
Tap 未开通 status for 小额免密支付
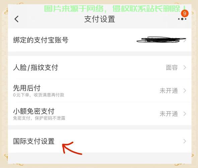point(169,114)
